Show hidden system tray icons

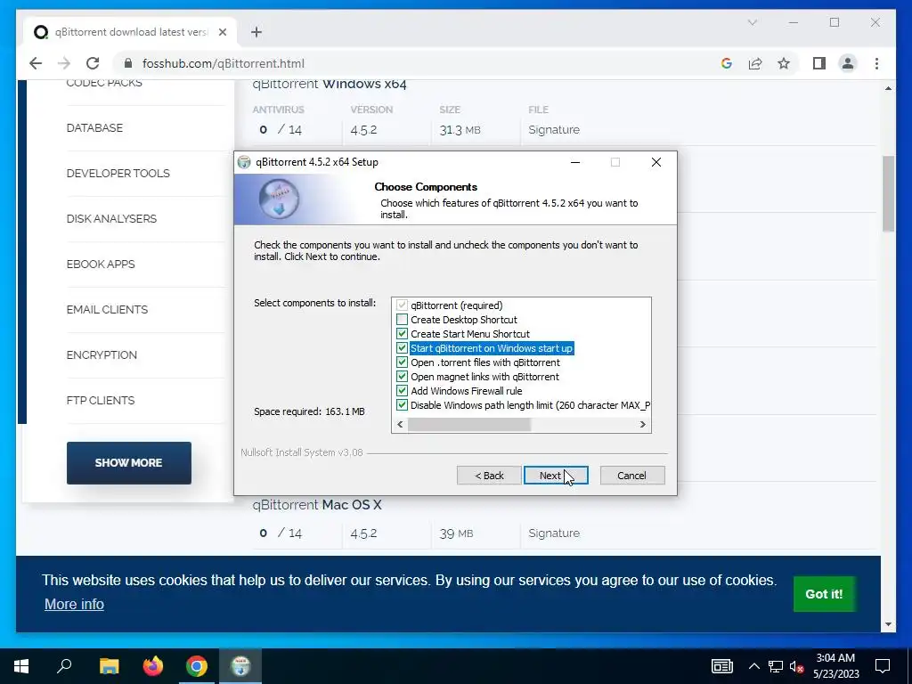tap(753, 666)
